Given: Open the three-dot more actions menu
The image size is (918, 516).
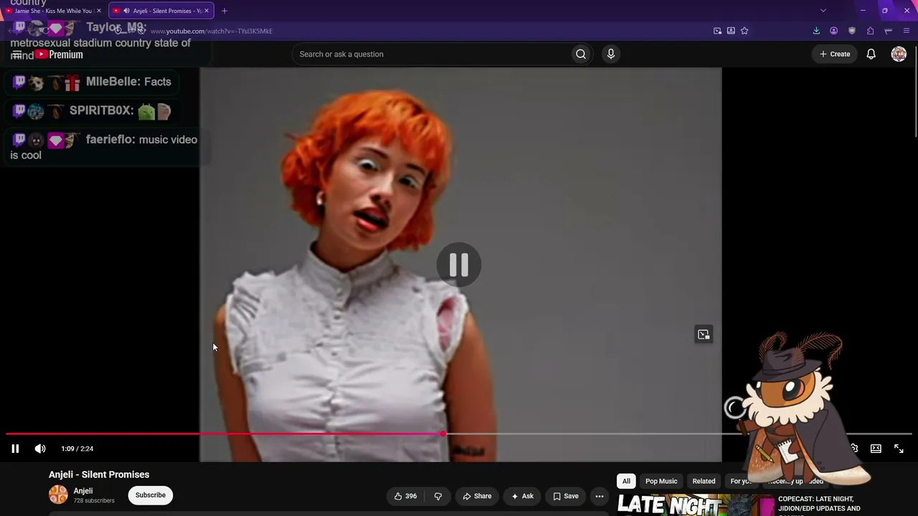Looking at the screenshot, I should (600, 496).
